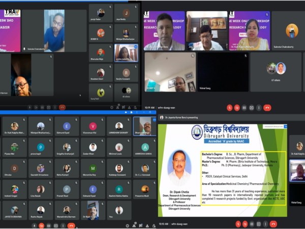The height and width of the screenshot is (229, 305).
Task: Open browser menu dots on blue title bar
Action: coord(137,112)
